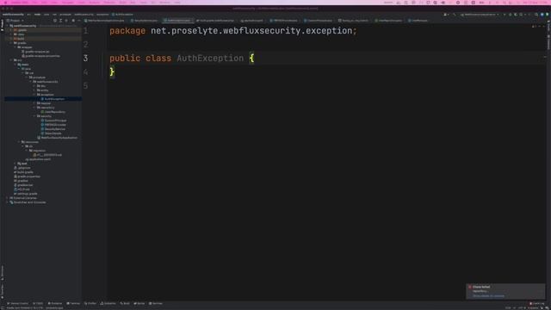This screenshot has width=551, height=310.
Task: Open gradle-wrapper.jar in project tree
Action: [37, 52]
